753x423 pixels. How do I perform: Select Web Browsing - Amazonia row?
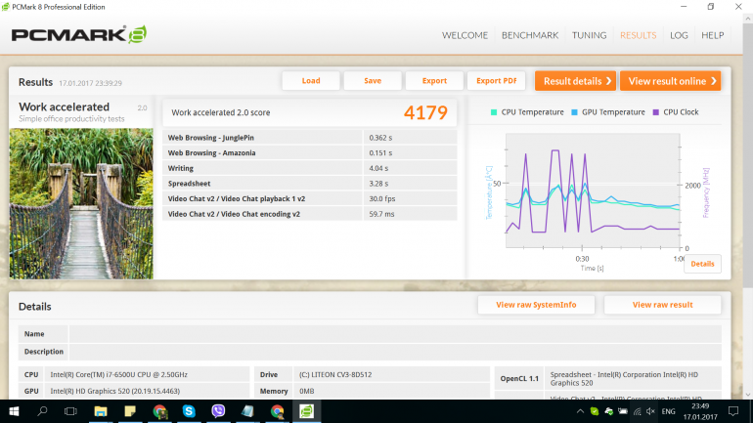tap(310, 153)
